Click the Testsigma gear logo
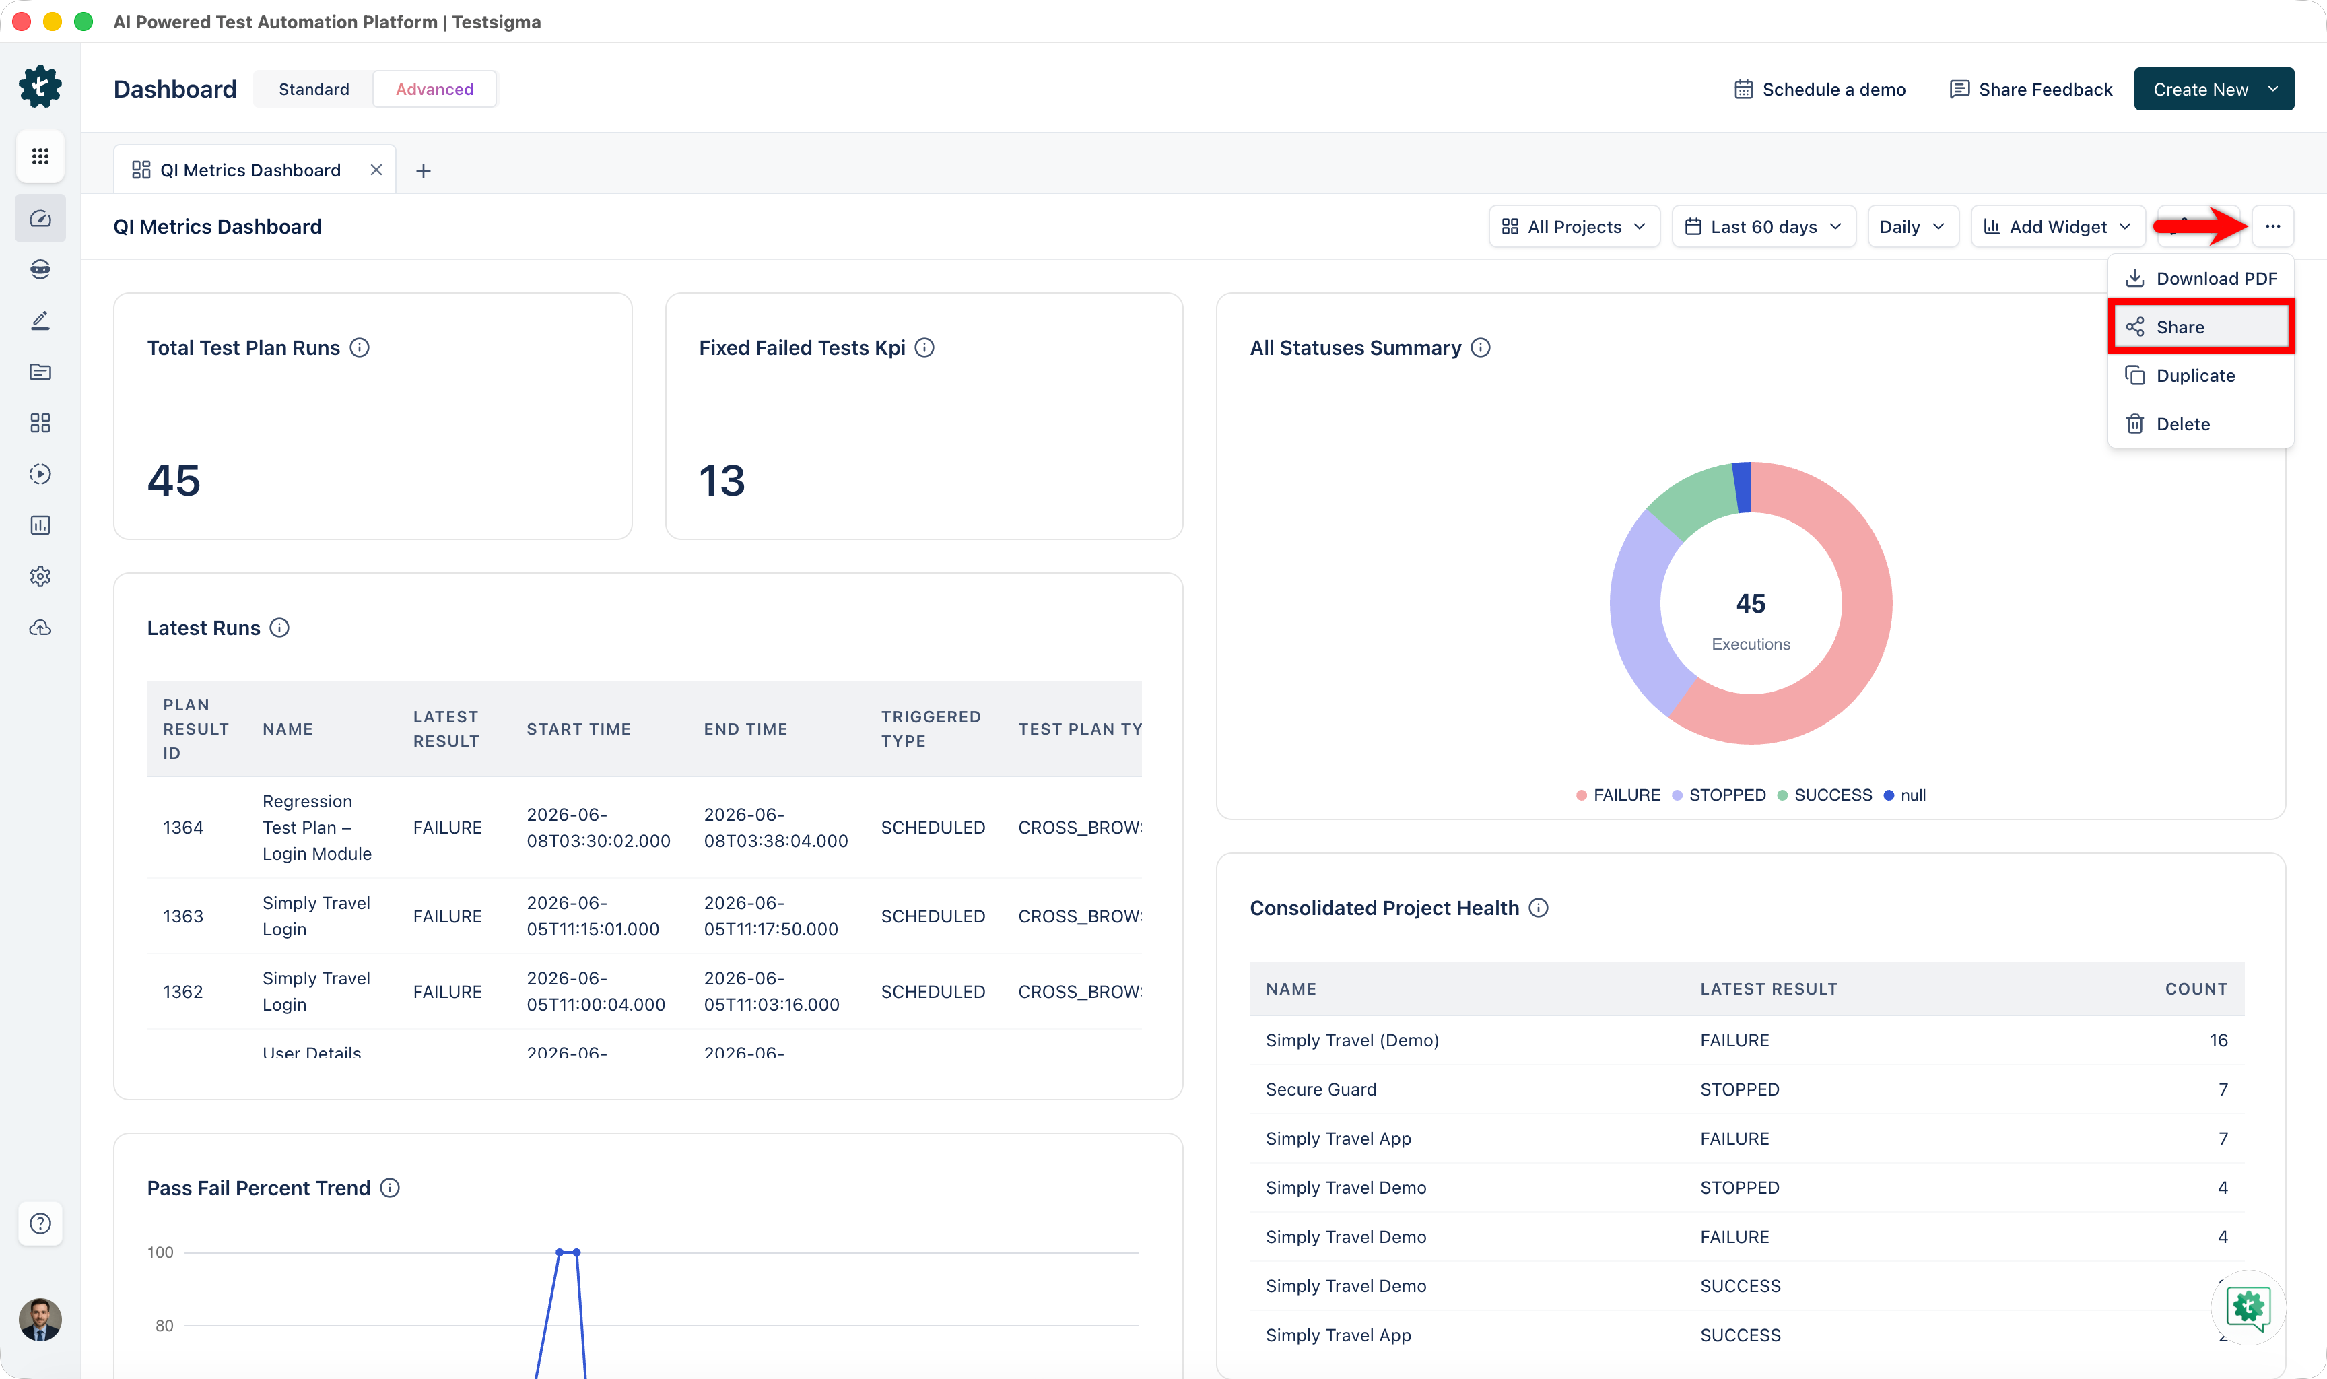Image resolution: width=2327 pixels, height=1379 pixels. tap(40, 86)
